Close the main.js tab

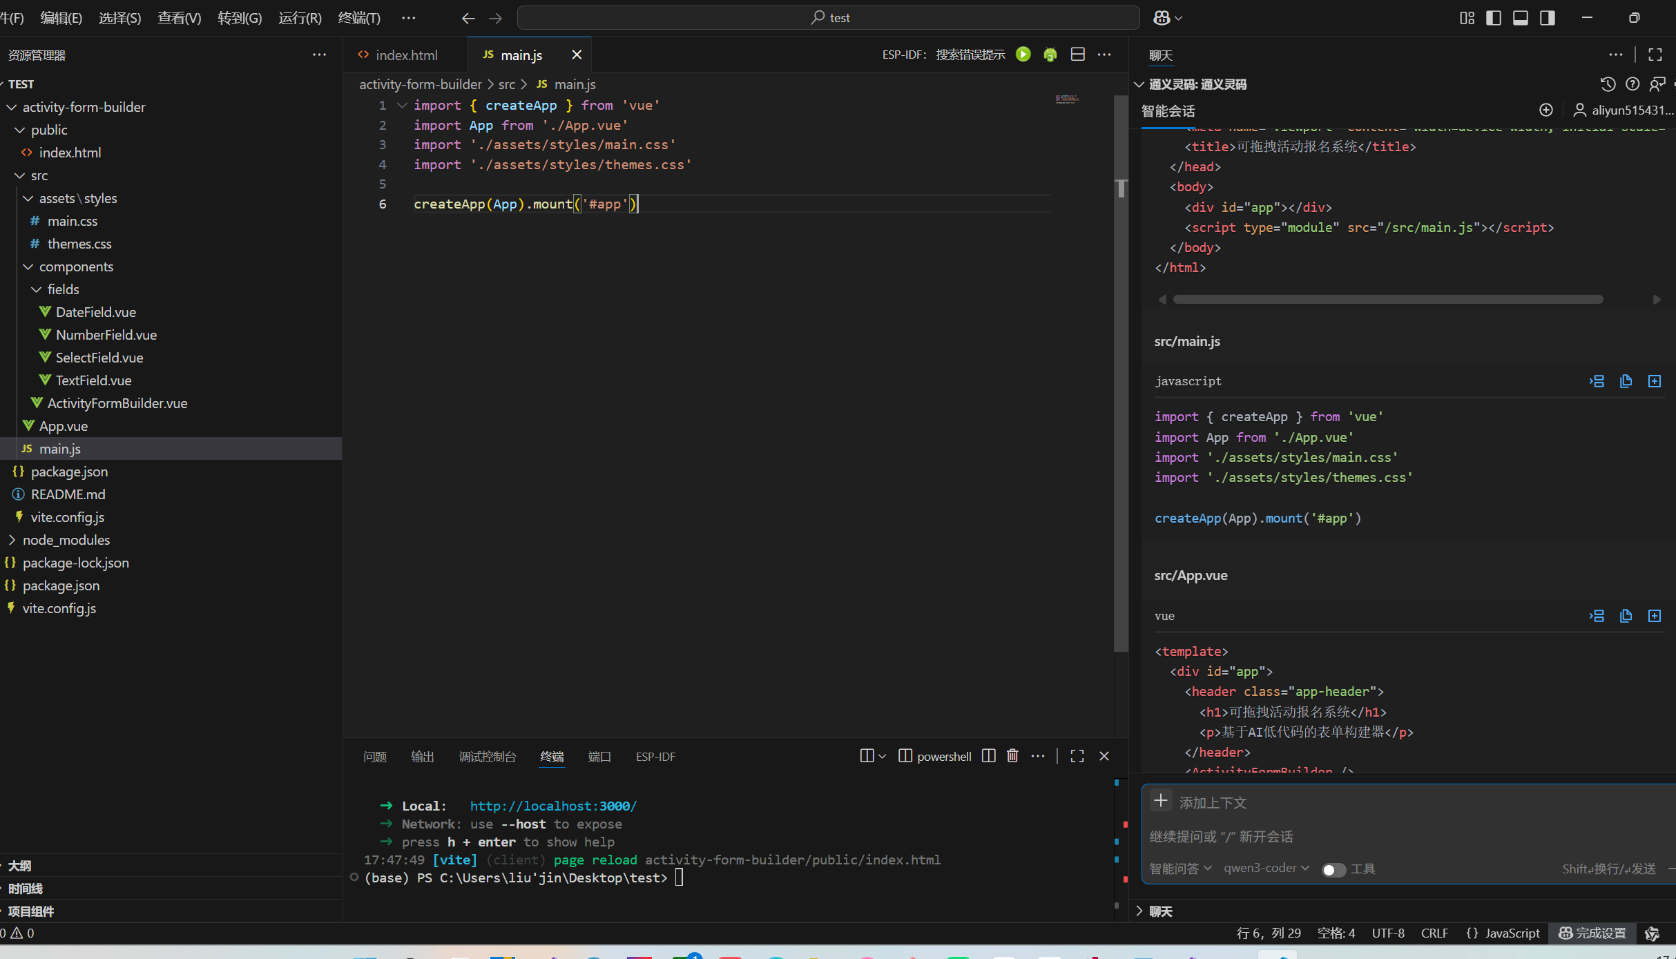[577, 55]
